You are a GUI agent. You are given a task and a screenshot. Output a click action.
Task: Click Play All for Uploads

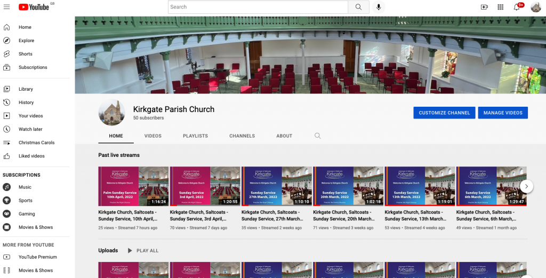143,250
